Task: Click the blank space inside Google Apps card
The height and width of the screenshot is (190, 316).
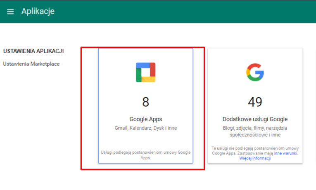Action: coord(146,141)
